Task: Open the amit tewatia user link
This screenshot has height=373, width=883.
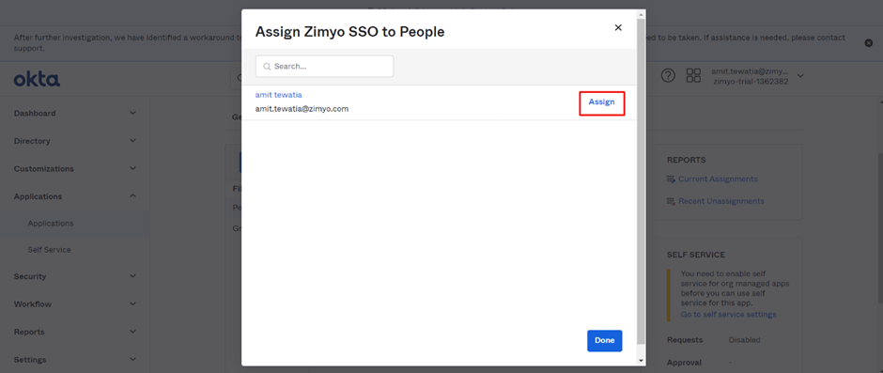Action: coord(278,95)
